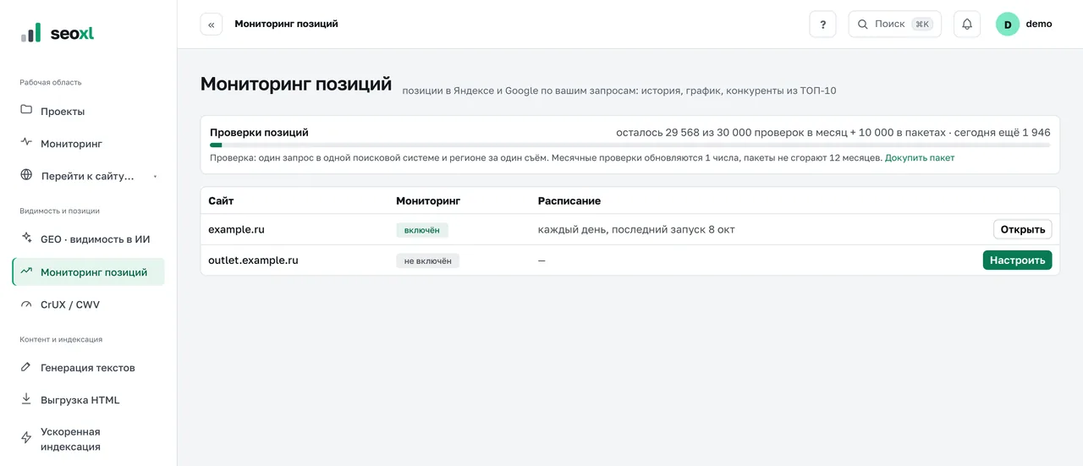
Task: Click schedule text каждый день, последний запуск
Action: (x=636, y=229)
